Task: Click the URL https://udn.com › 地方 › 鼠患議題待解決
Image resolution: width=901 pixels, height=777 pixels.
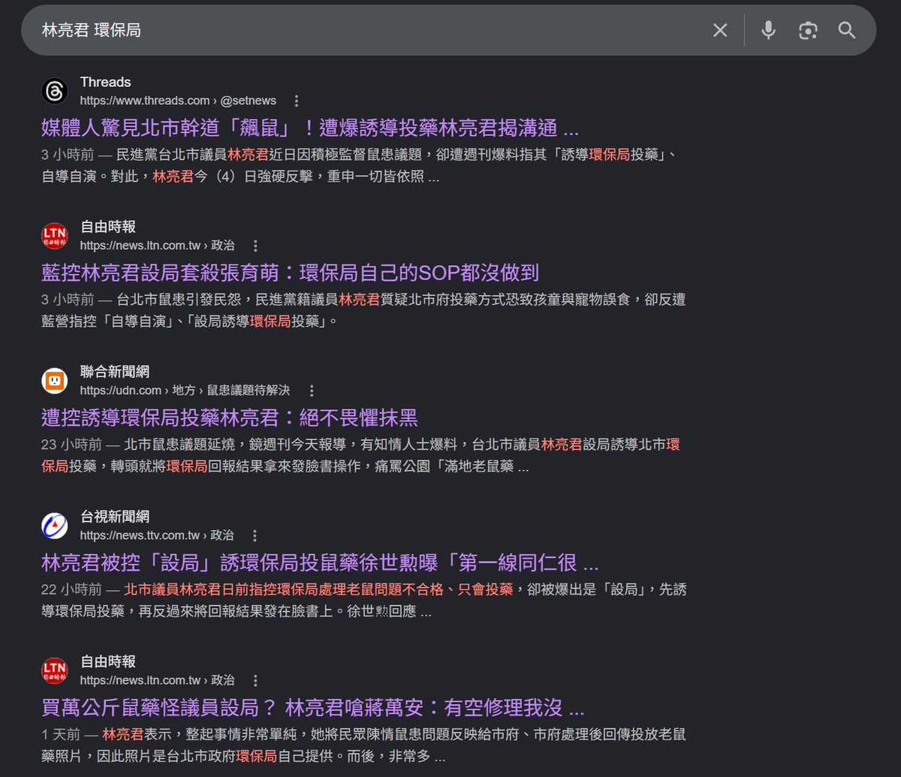Action: tap(185, 390)
